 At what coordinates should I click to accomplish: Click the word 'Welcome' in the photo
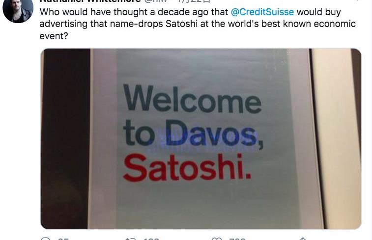point(192,99)
